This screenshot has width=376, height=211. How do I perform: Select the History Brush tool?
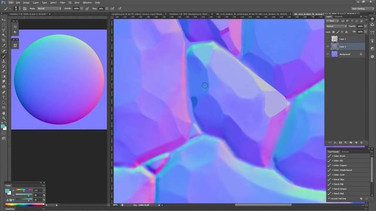(x=4, y=66)
